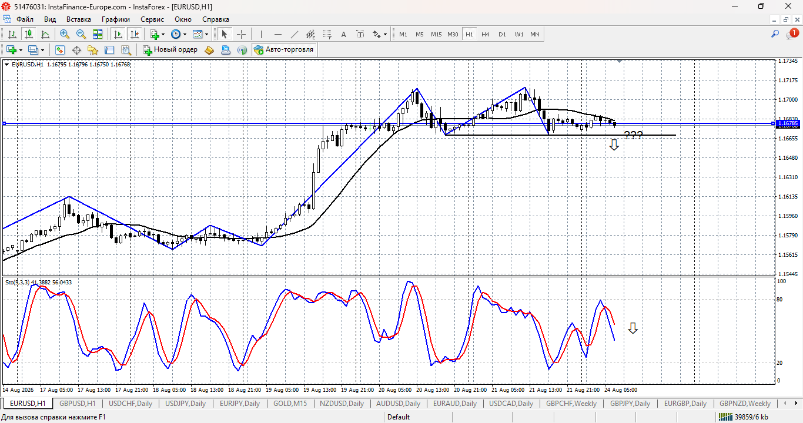Select the H1 timeframe button

pos(469,35)
